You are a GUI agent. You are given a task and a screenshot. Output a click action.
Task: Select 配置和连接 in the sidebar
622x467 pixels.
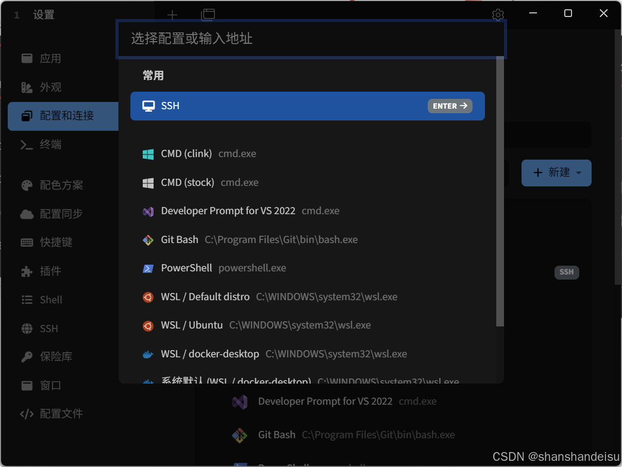(x=63, y=116)
